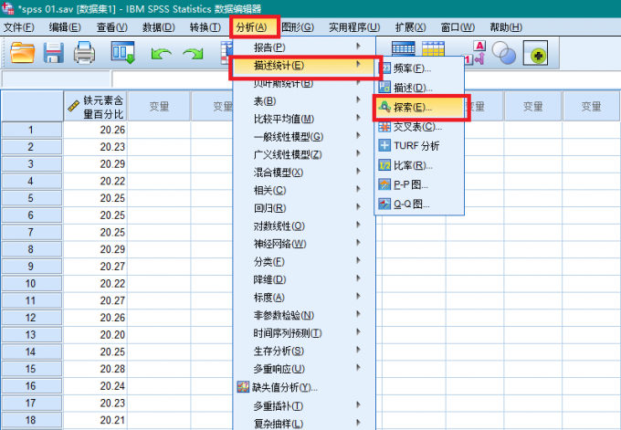
Task: Click the green plus toolbar icon
Action: click(x=535, y=53)
